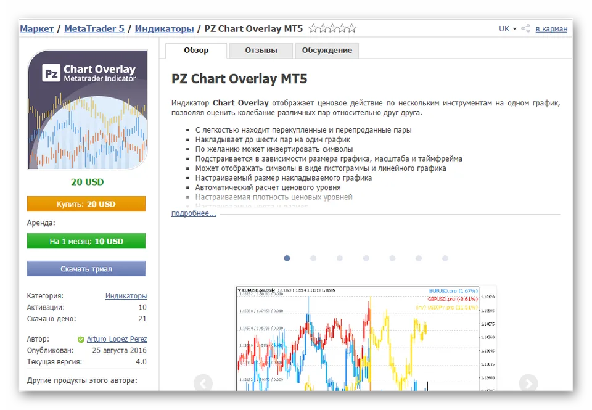This screenshot has height=410, width=592.
Task: Open the Индикаторы category link in sidebar
Action: tap(126, 296)
